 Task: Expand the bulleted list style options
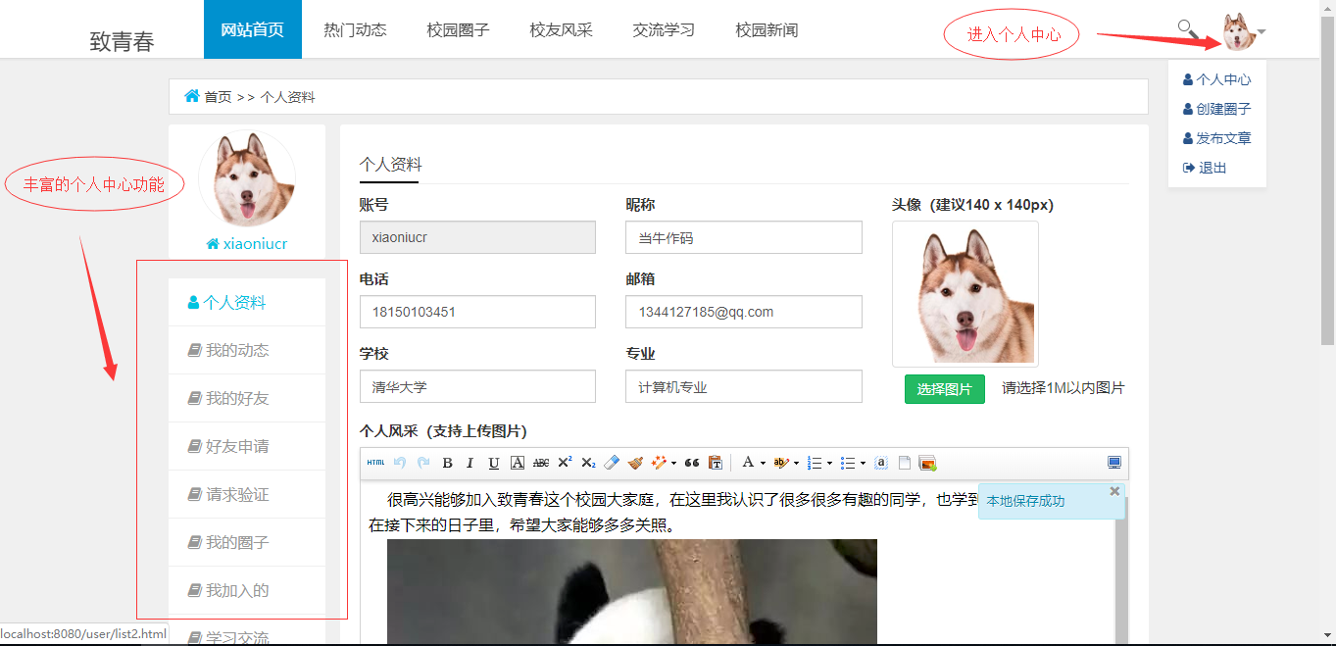863,463
